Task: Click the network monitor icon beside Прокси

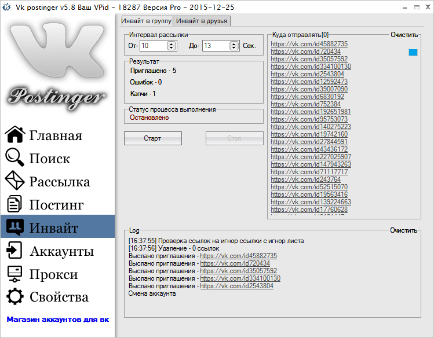Action: tap(14, 274)
